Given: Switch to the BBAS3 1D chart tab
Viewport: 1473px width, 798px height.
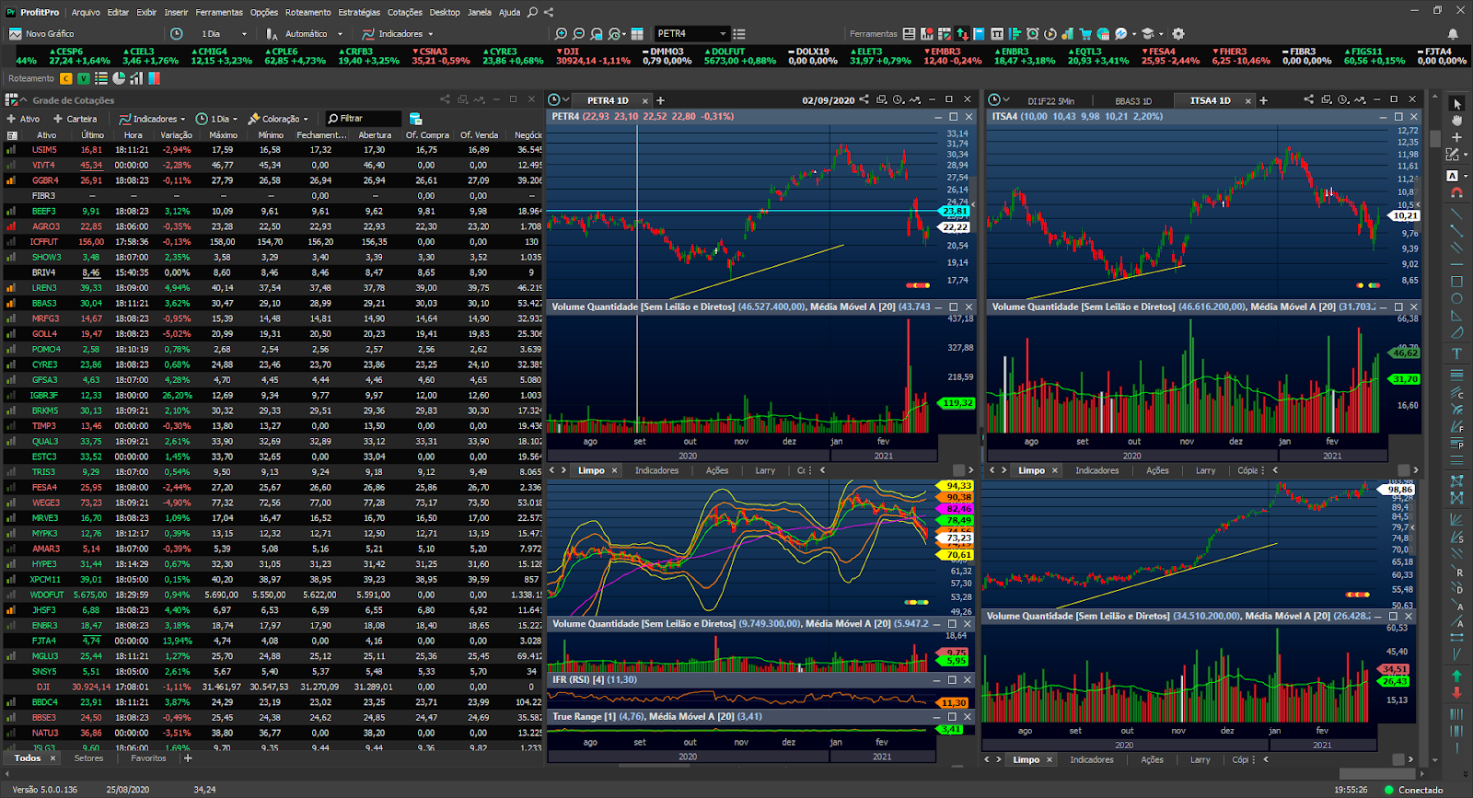Looking at the screenshot, I should pos(1132,100).
